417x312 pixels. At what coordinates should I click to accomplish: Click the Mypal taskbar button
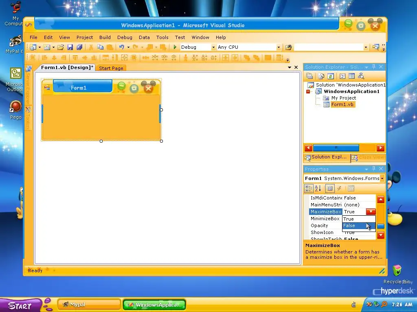click(x=89, y=305)
